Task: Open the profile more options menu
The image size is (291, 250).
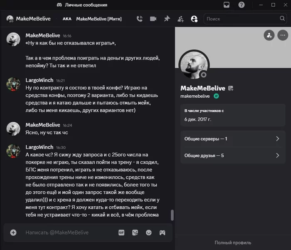Action: tap(282, 35)
